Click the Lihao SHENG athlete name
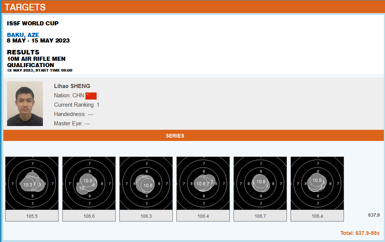Screen dimensions: 385x242 pos(72,86)
